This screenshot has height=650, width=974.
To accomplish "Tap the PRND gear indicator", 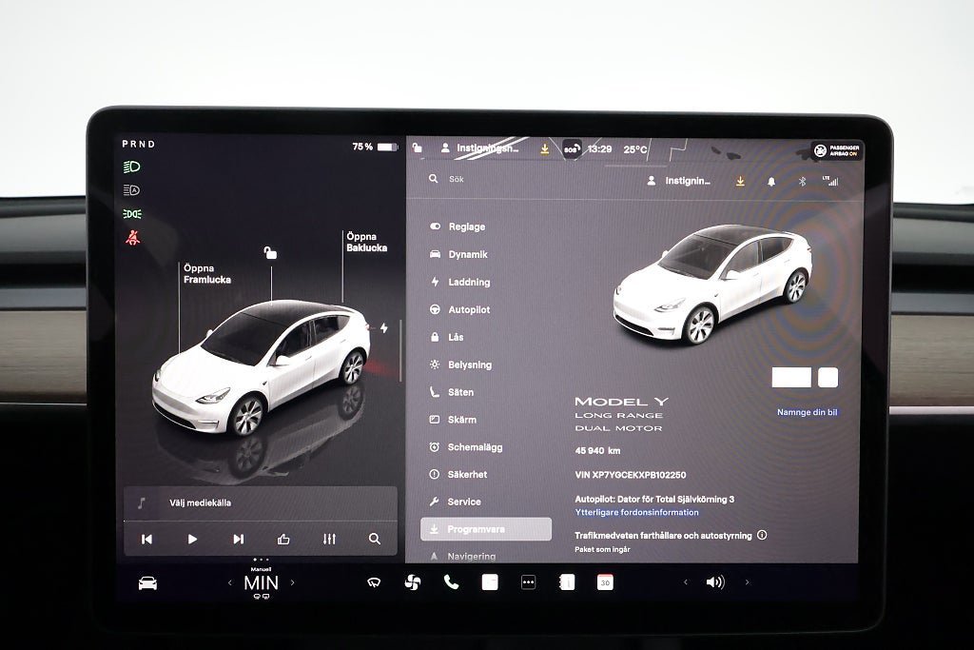I will coord(139,144).
